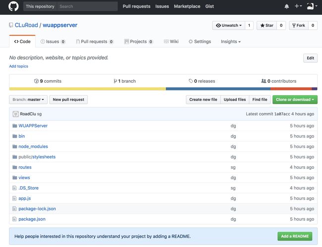The width and height of the screenshot is (322, 247).
Task: Open Pull requests in top navigation
Action: (x=137, y=6)
